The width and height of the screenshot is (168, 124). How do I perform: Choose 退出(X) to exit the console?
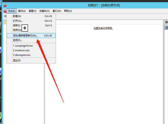17,60
